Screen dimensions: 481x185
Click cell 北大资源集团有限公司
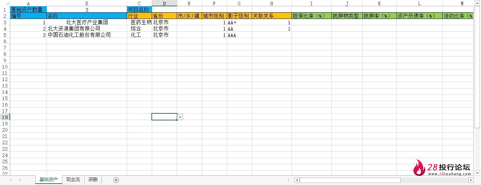(87, 28)
